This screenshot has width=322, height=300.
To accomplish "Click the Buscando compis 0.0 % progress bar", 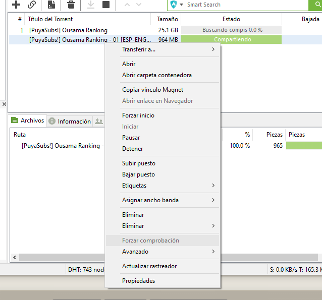I will coord(231,30).
